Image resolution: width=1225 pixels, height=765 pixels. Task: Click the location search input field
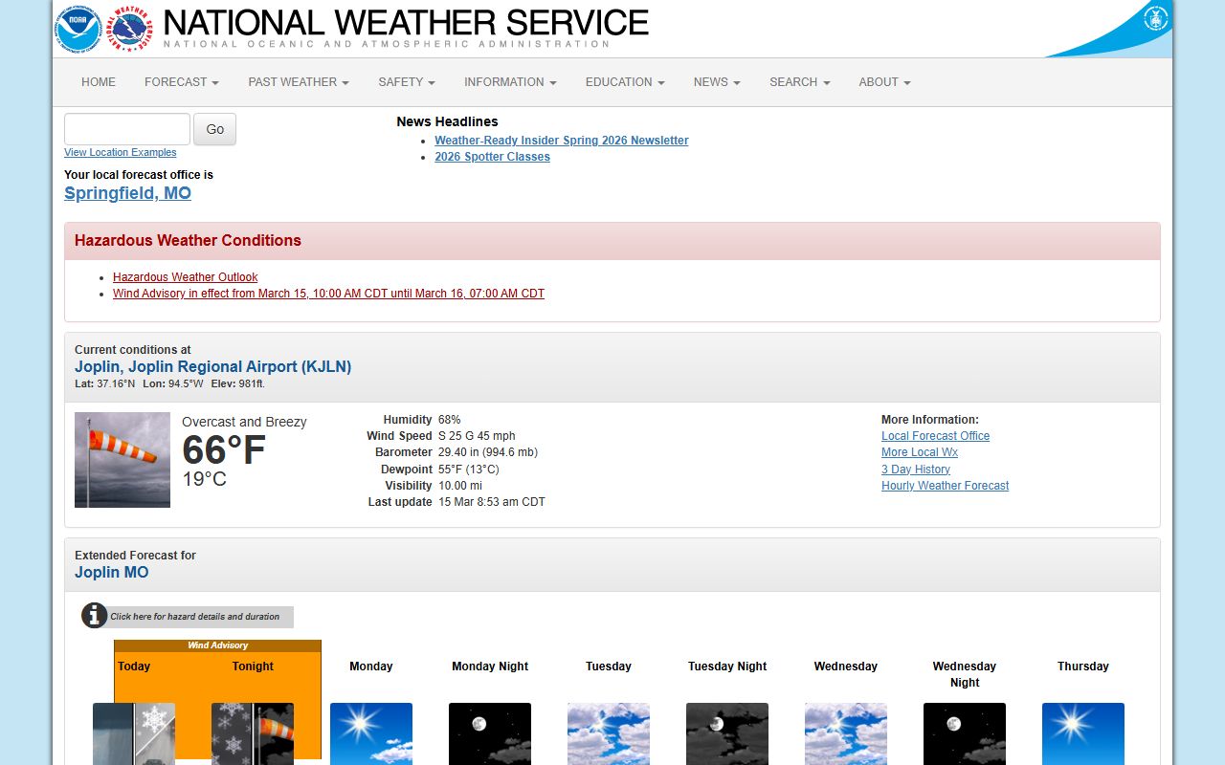pyautogui.click(x=127, y=129)
